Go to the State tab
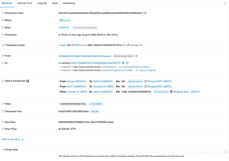Image resolution: width=229 pixels, height=161 pixels. (x=55, y=3)
